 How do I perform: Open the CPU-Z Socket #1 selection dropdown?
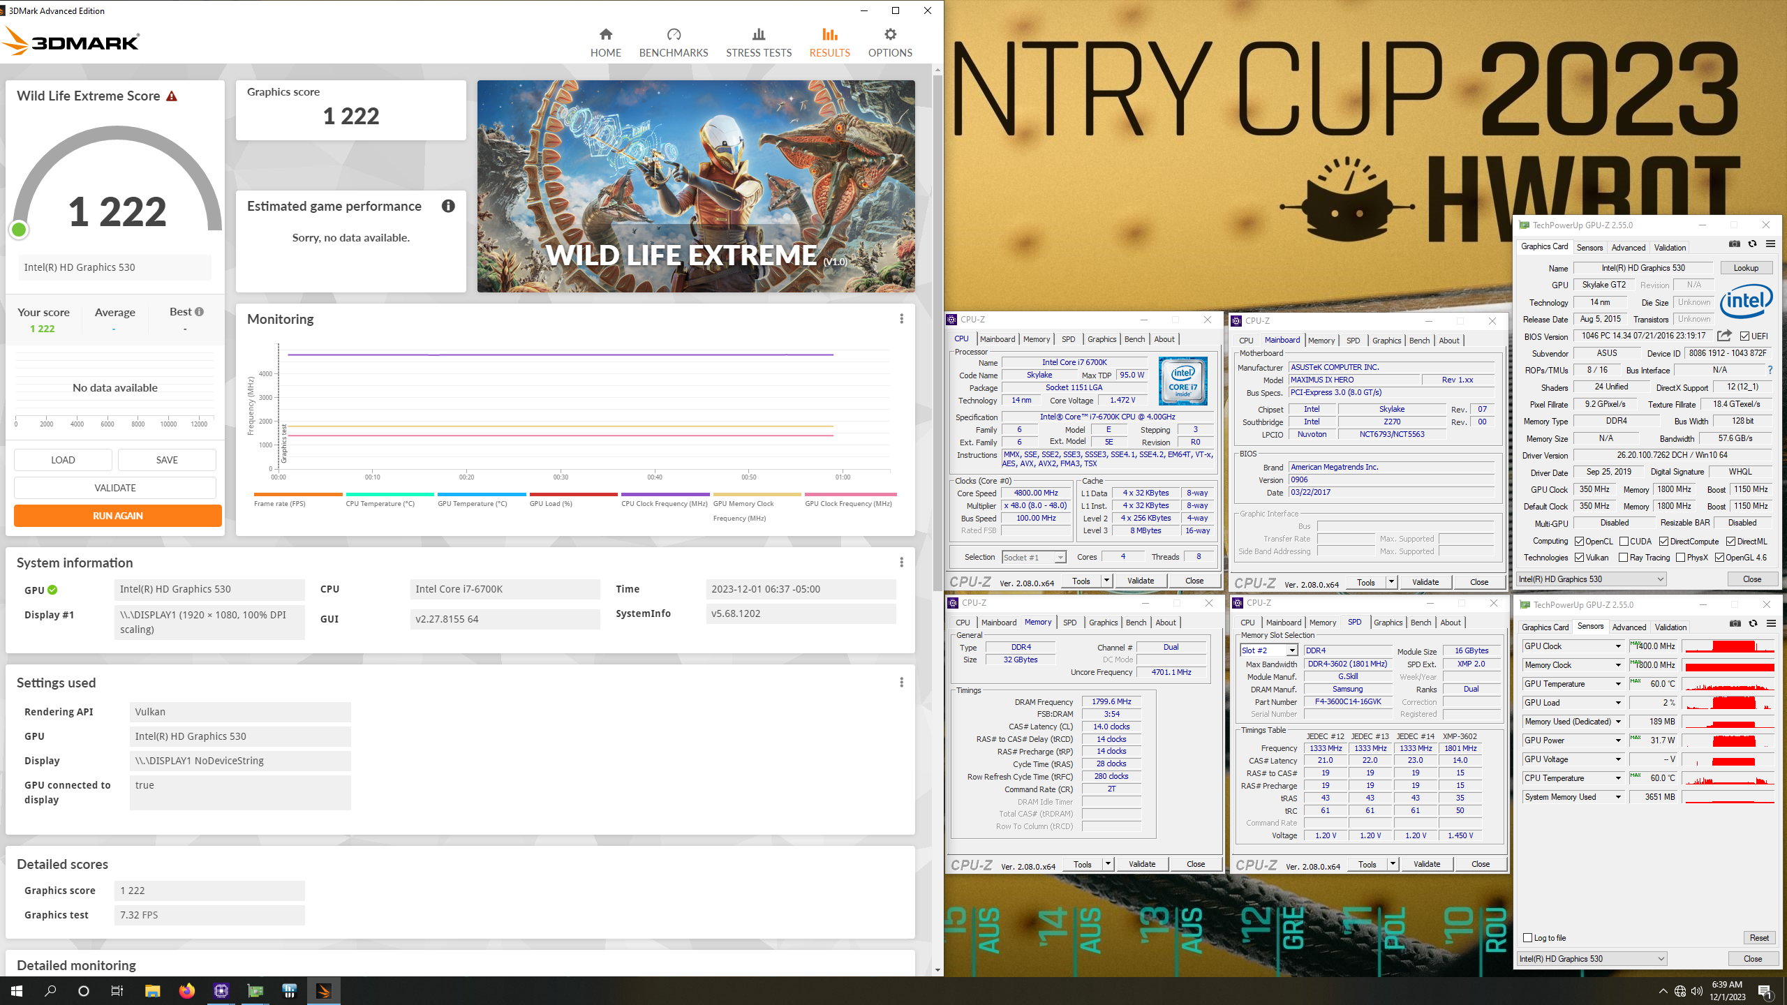1033,557
